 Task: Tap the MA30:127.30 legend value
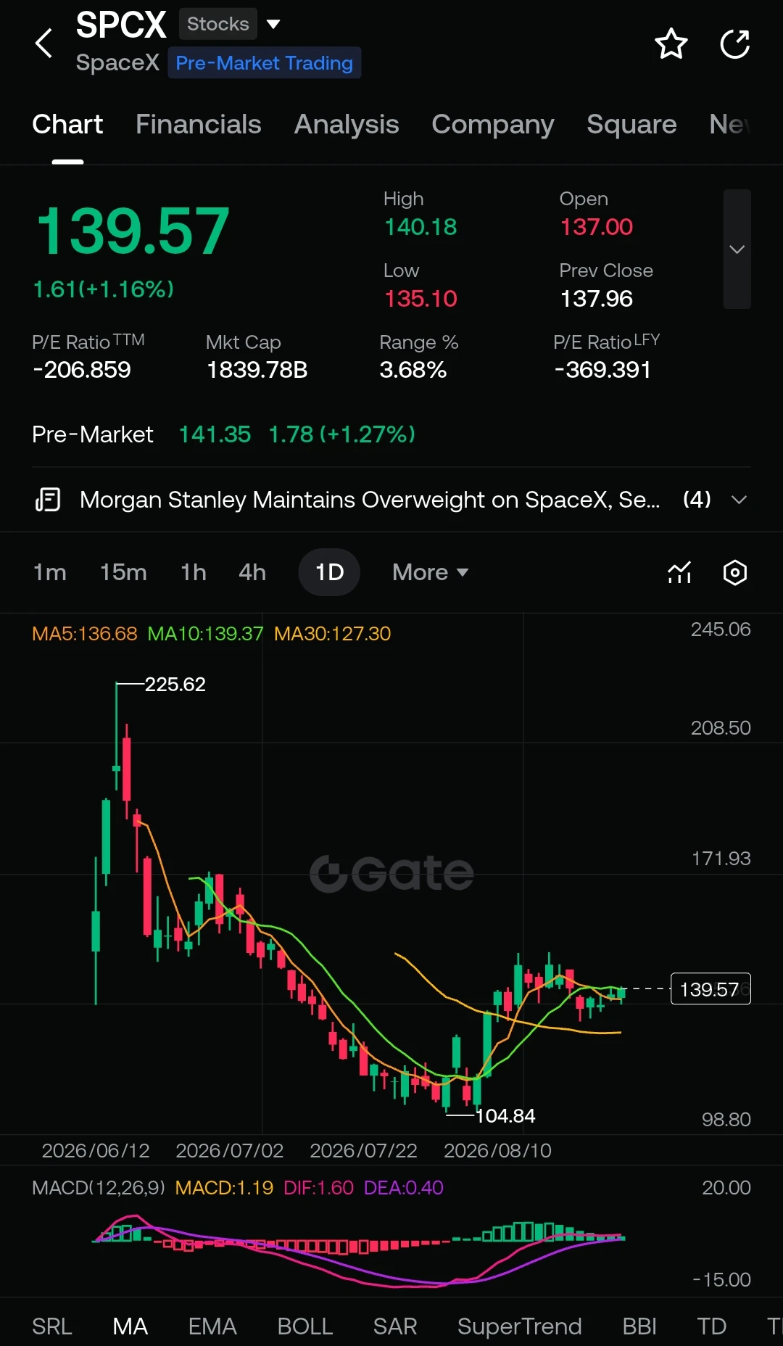[x=333, y=633]
